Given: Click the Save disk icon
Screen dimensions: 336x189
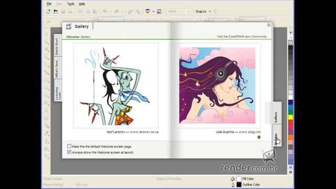Looking at the screenshot, I should 63,12.
